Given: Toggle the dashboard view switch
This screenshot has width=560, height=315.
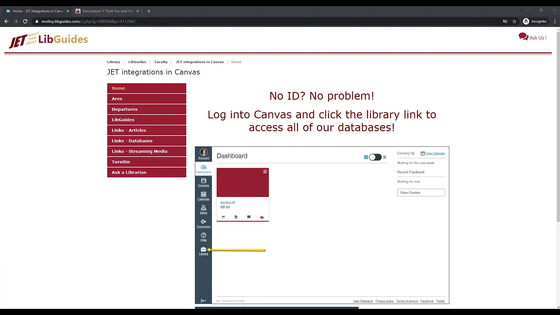Looking at the screenshot, I should 375,157.
